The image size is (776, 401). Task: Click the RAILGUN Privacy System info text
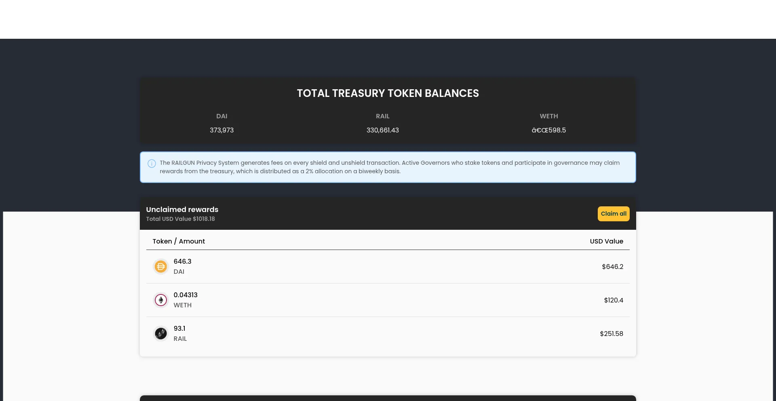tap(389, 167)
